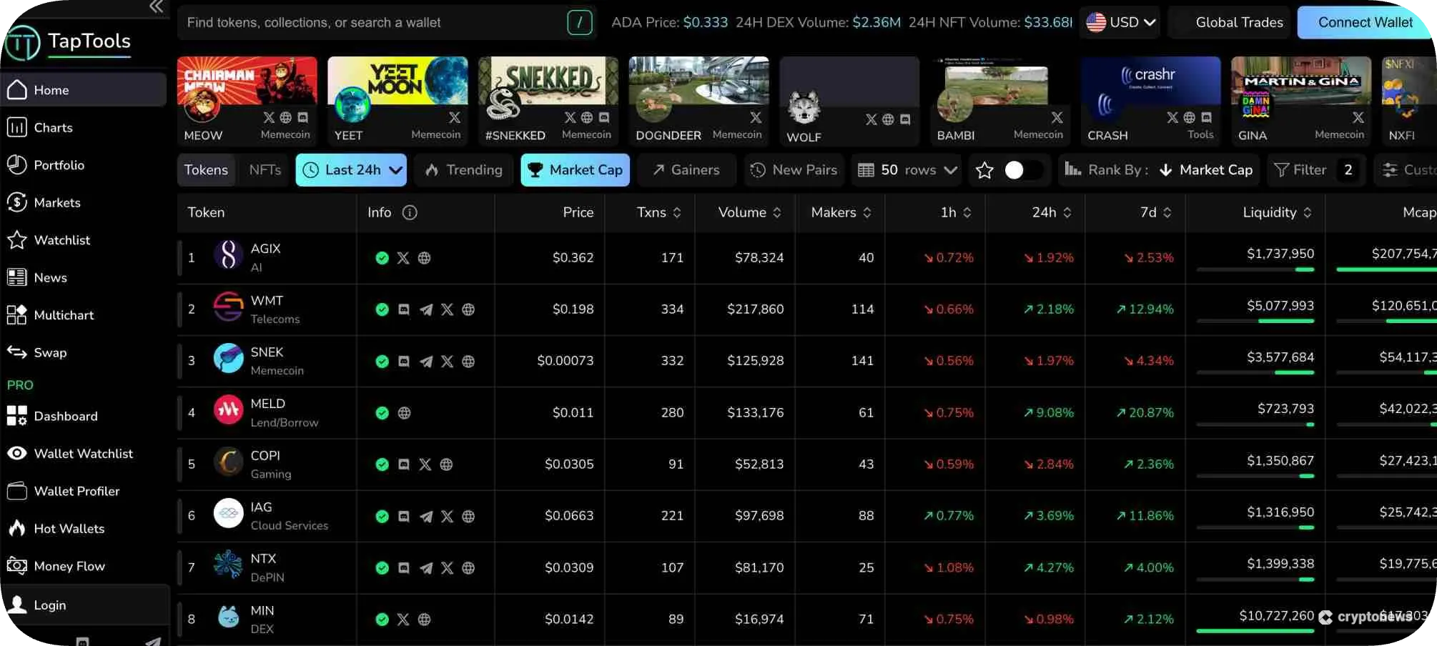The height and width of the screenshot is (646, 1437).
Task: Open AGIX's X profile icon
Action: click(x=403, y=258)
